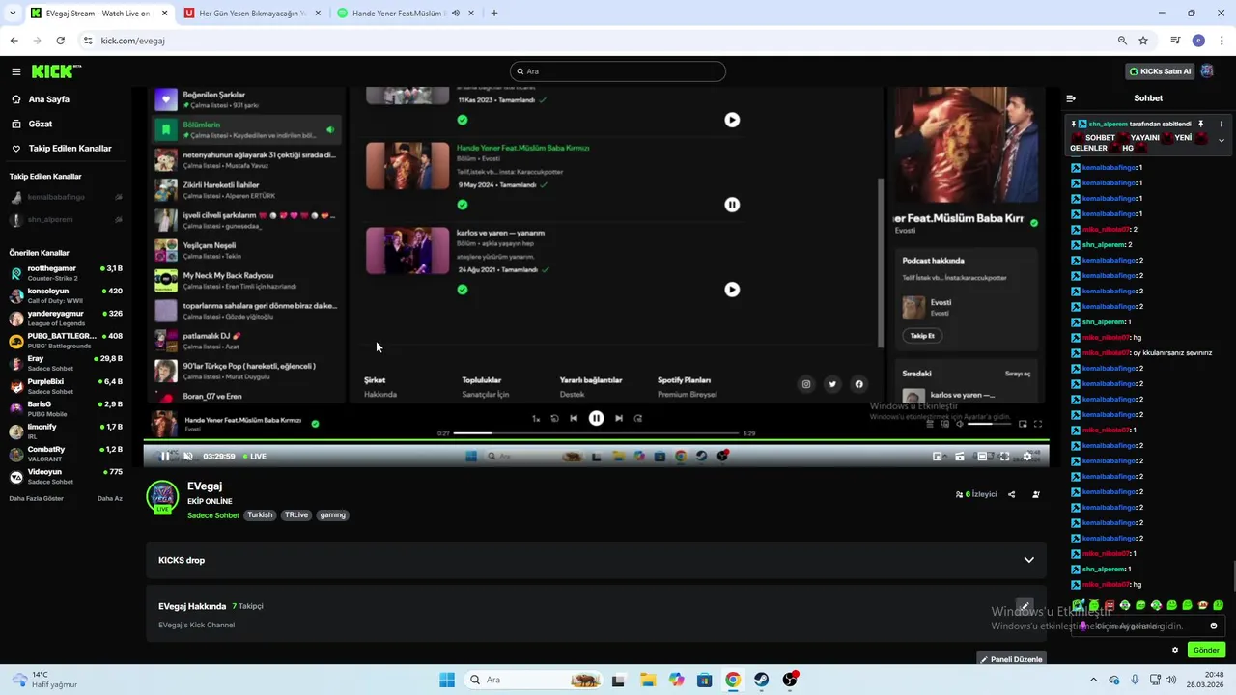Screen dimensions: 1236x695
Task: Pick the monkey emote in chat
Action: pyautogui.click(x=1203, y=605)
